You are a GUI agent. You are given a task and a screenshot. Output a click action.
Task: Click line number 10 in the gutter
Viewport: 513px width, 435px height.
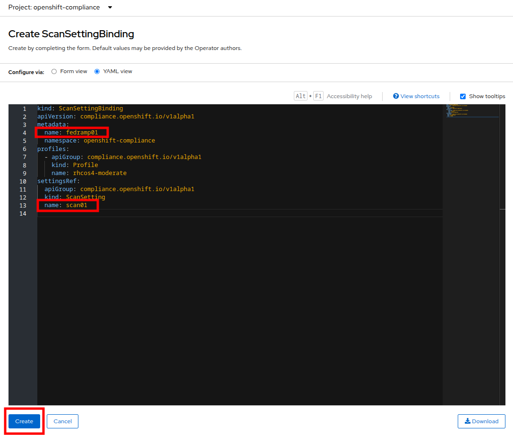(x=23, y=181)
